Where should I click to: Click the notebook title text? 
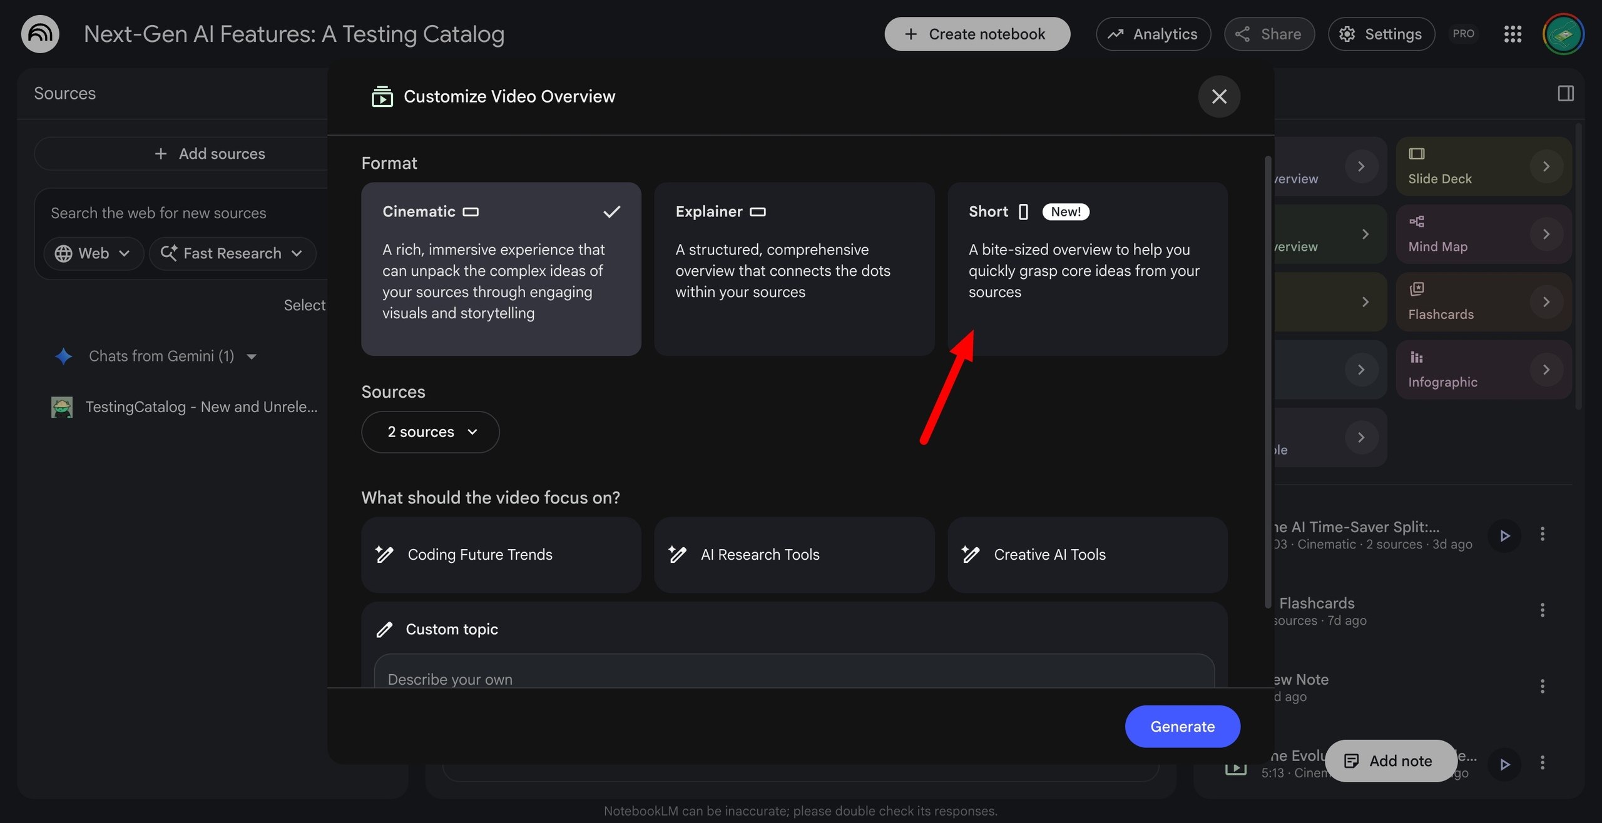click(294, 34)
